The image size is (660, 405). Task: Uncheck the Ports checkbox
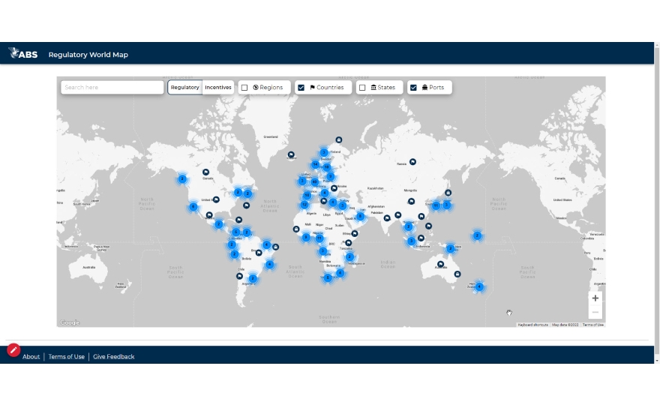pyautogui.click(x=413, y=88)
